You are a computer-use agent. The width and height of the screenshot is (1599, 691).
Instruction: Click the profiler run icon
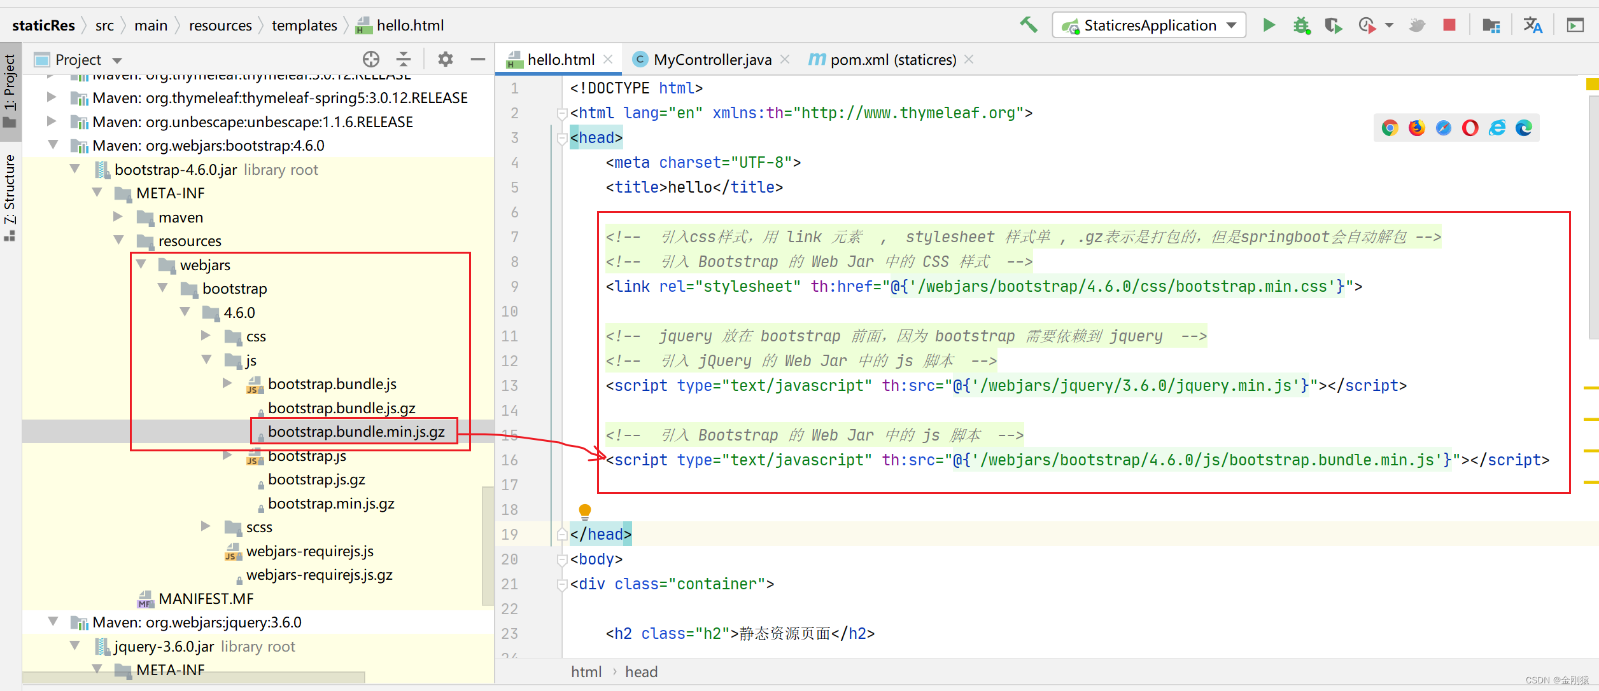tap(1366, 25)
